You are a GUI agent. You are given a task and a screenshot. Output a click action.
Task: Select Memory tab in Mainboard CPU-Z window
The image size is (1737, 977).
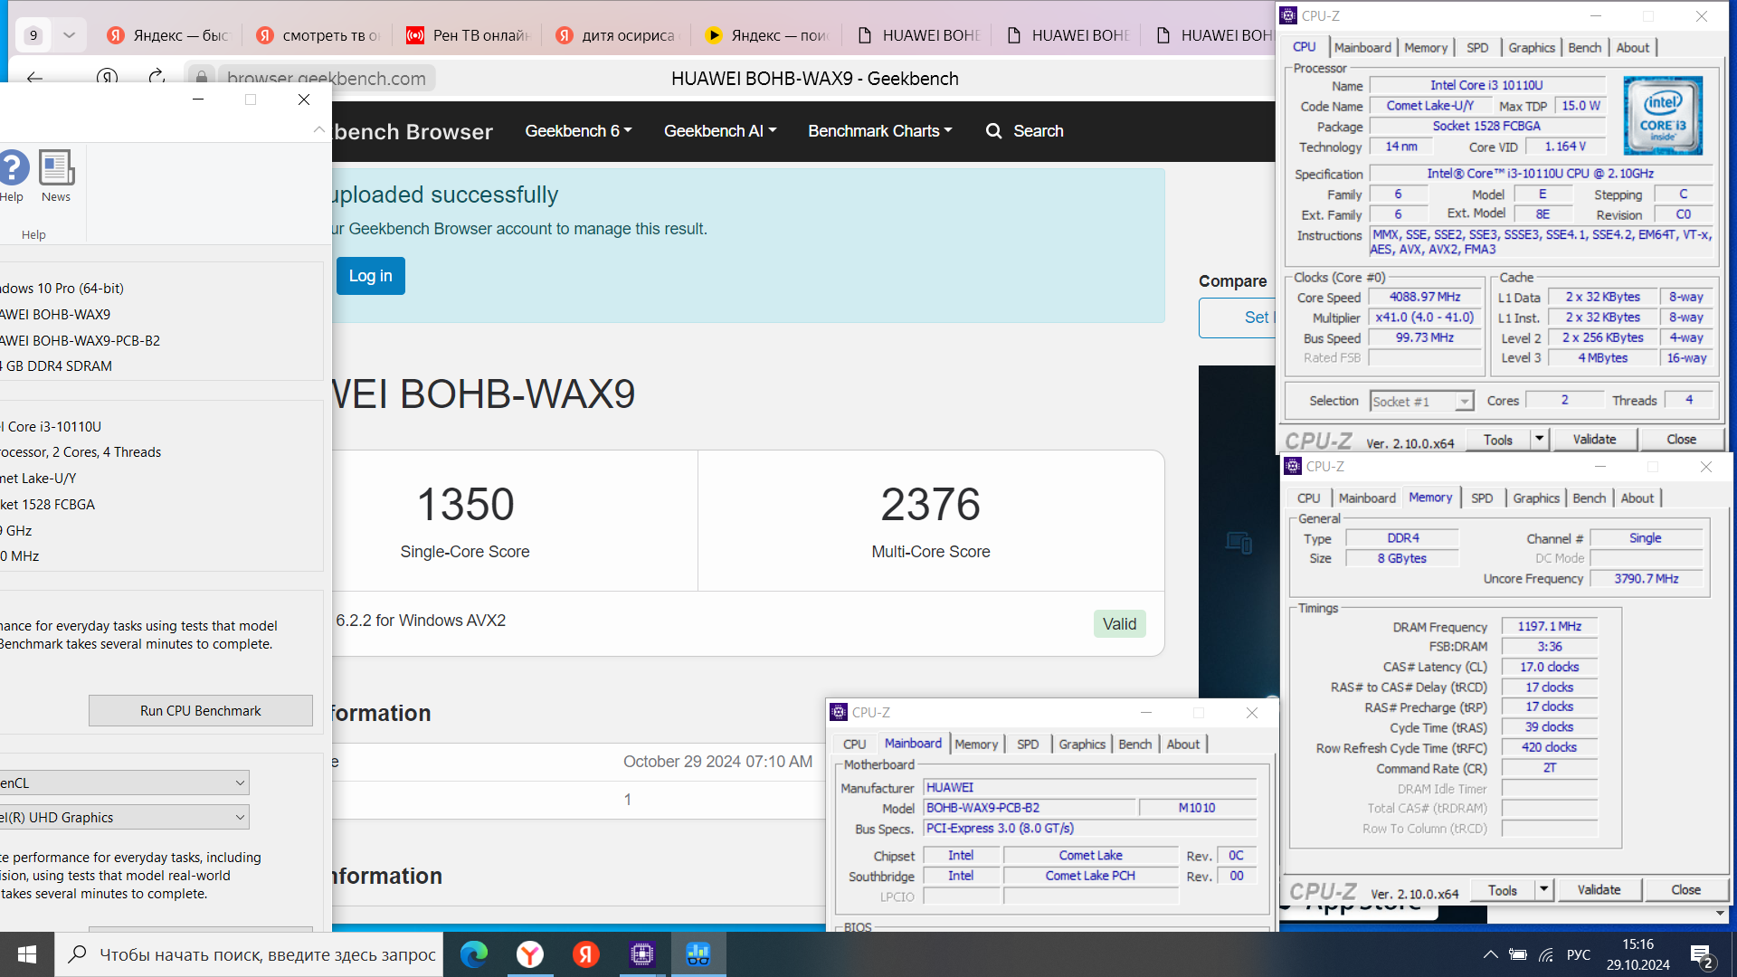[976, 745]
